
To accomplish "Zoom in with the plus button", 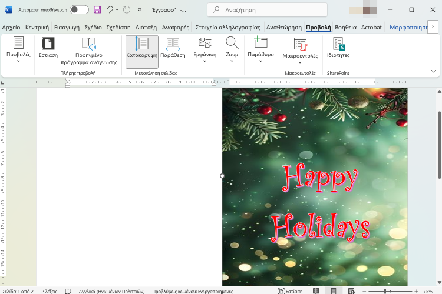I will (416, 291).
